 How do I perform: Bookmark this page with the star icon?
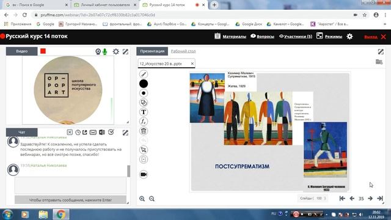(365, 15)
